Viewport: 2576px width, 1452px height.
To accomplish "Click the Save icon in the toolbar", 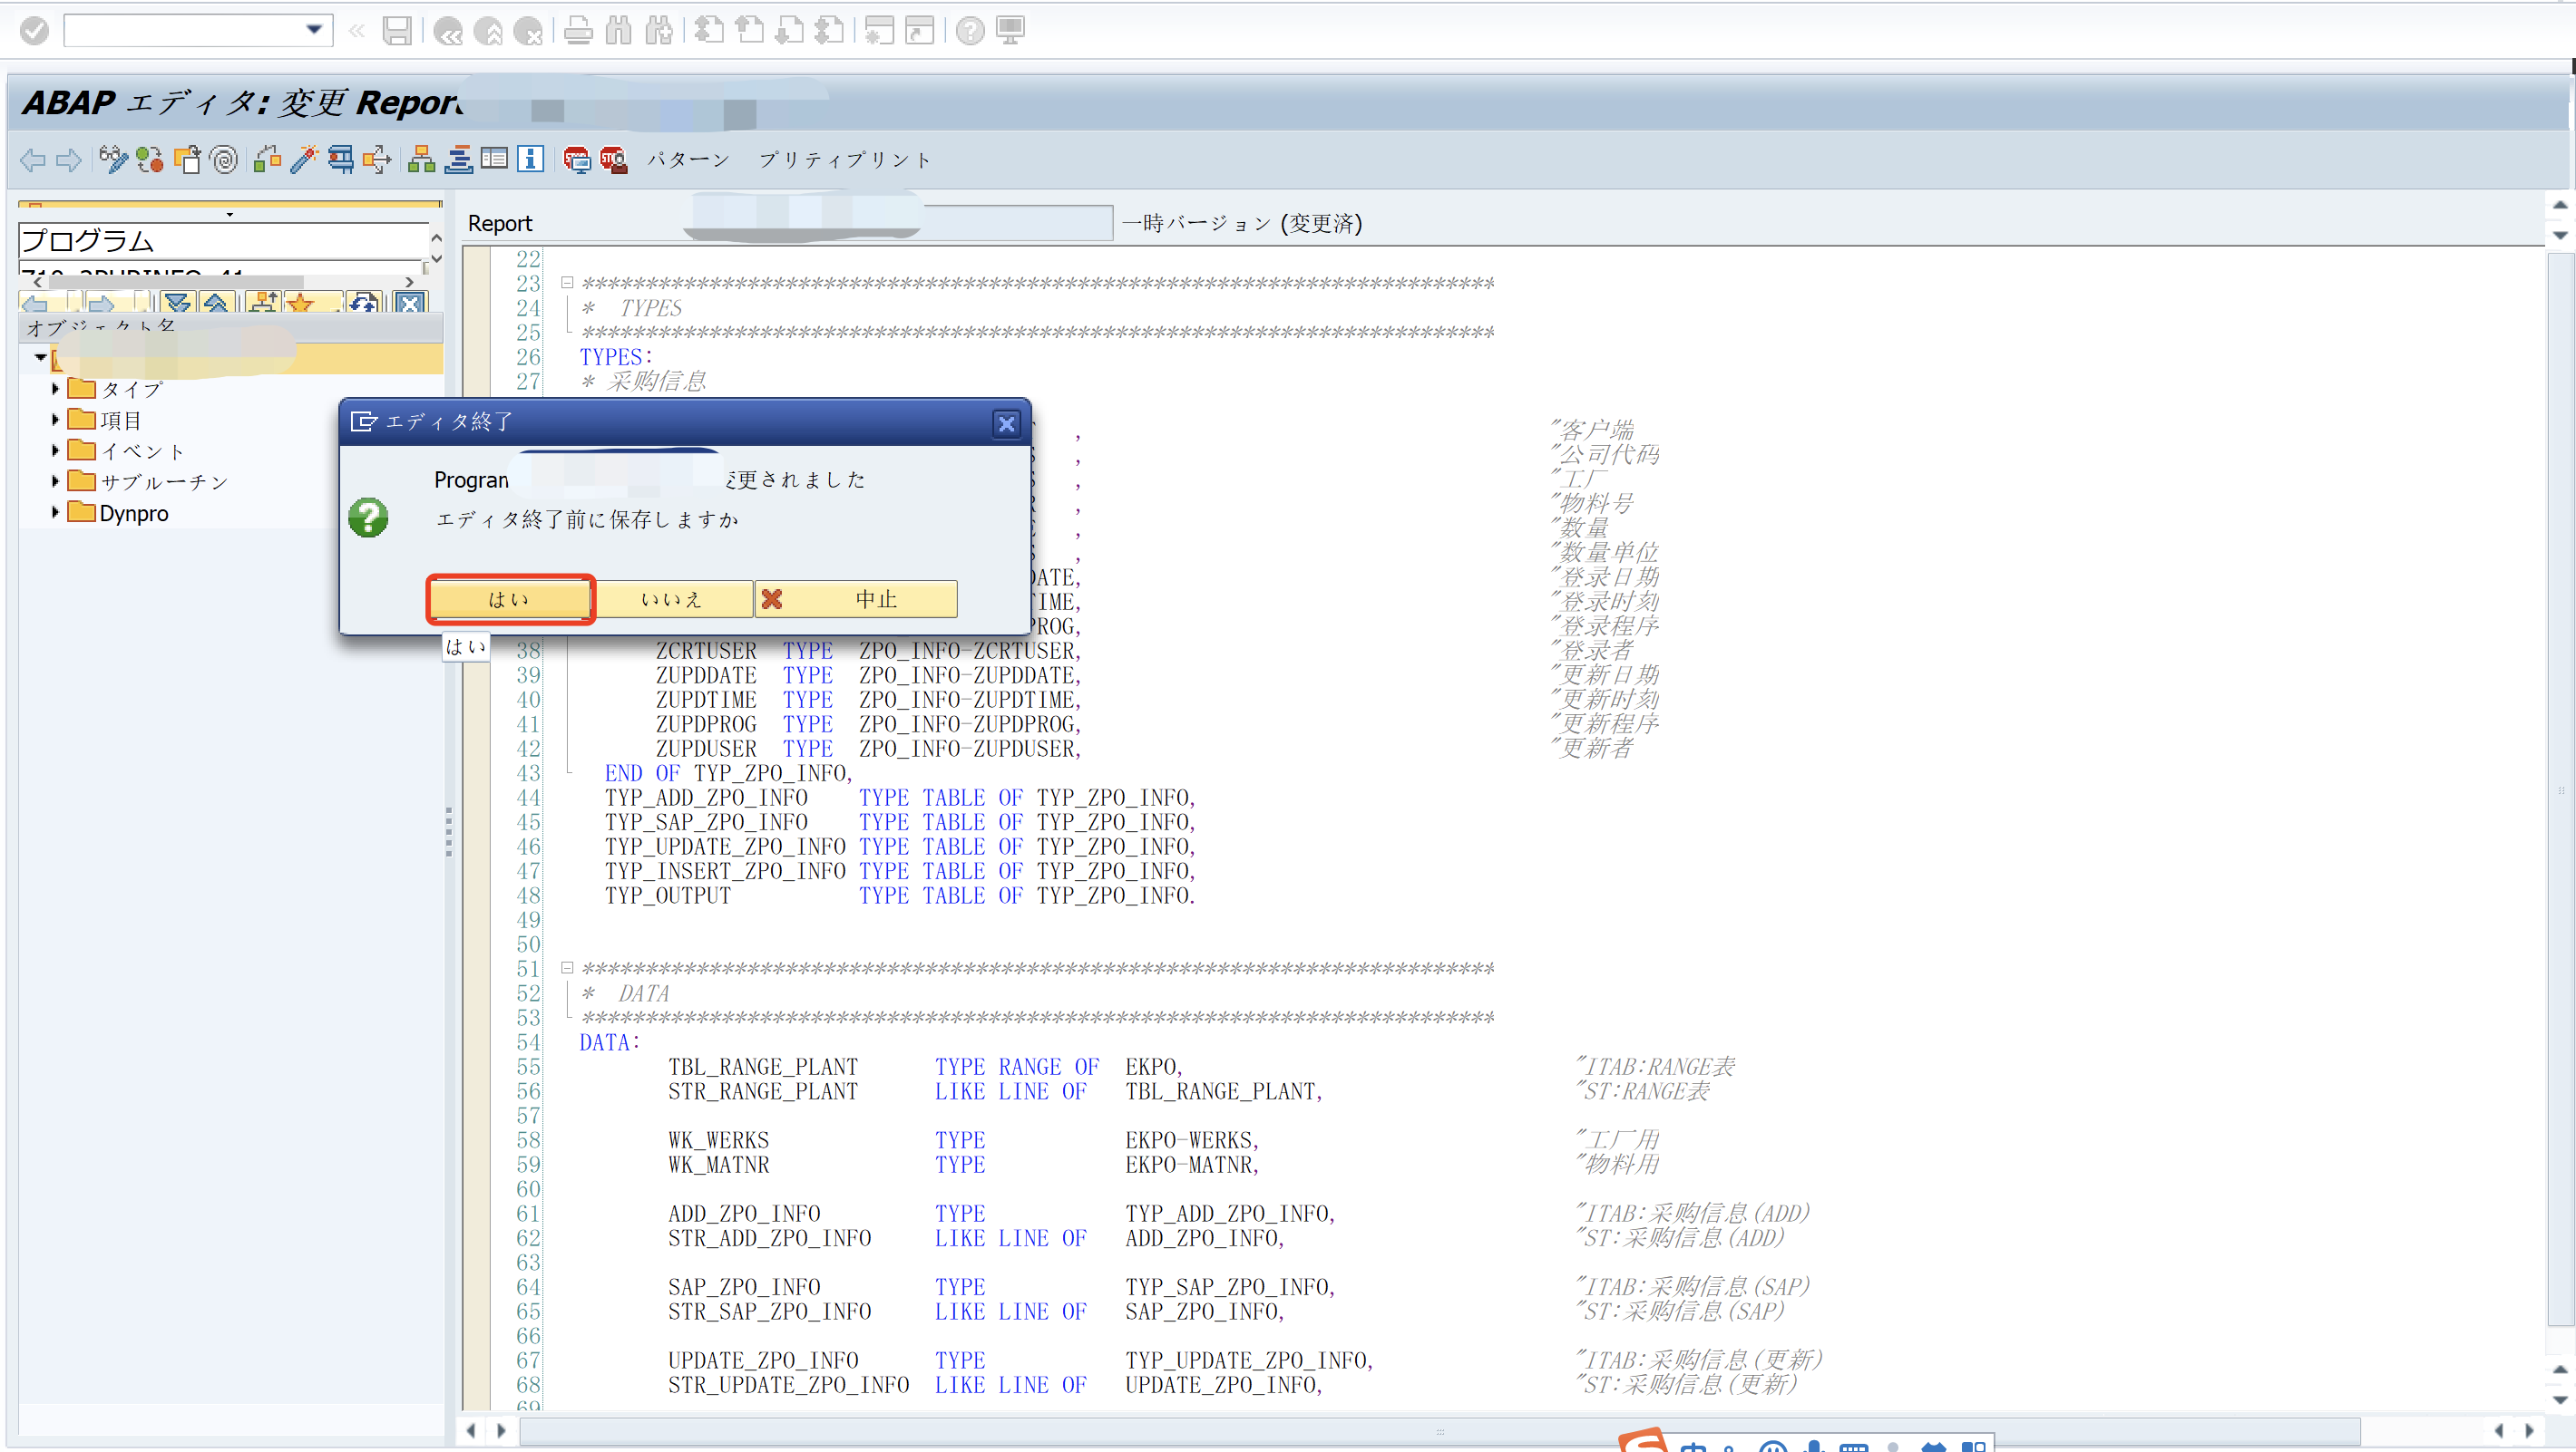I will coord(398,31).
